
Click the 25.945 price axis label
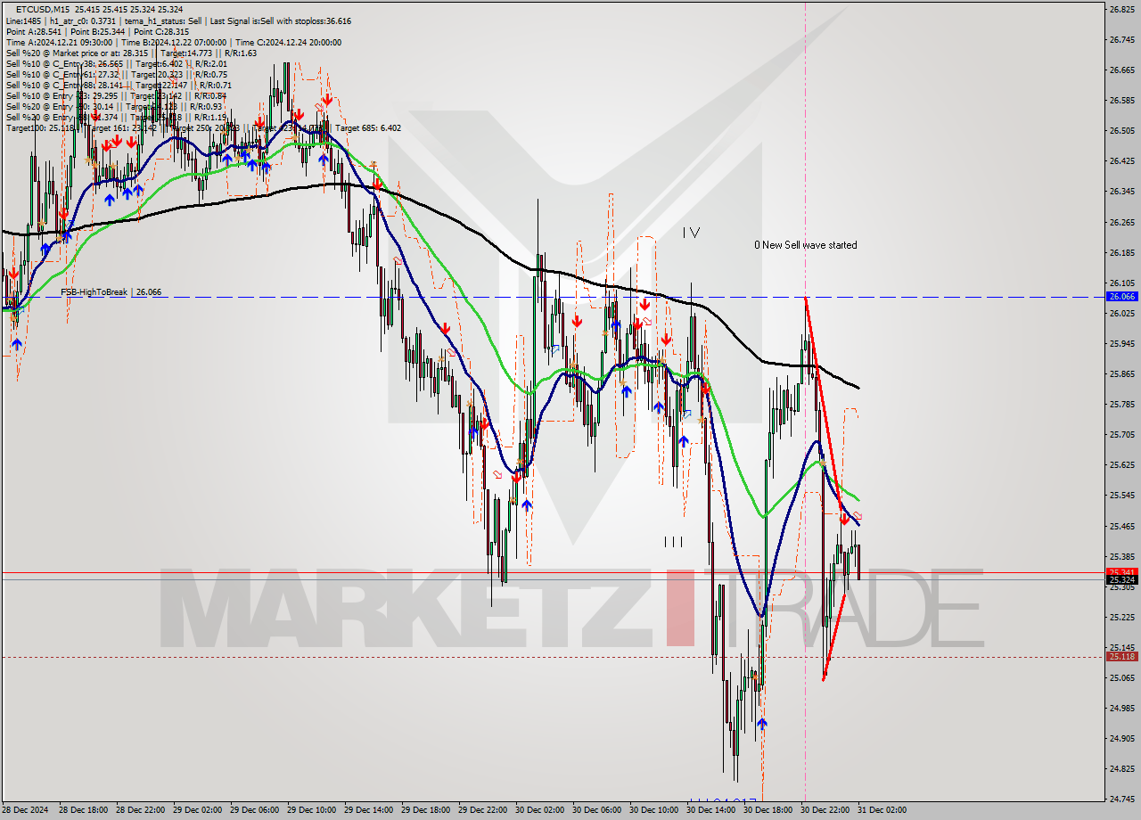(1120, 344)
